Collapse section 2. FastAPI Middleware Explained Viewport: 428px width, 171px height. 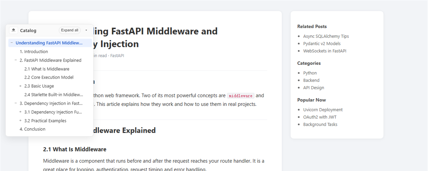pyautogui.click(x=16, y=60)
